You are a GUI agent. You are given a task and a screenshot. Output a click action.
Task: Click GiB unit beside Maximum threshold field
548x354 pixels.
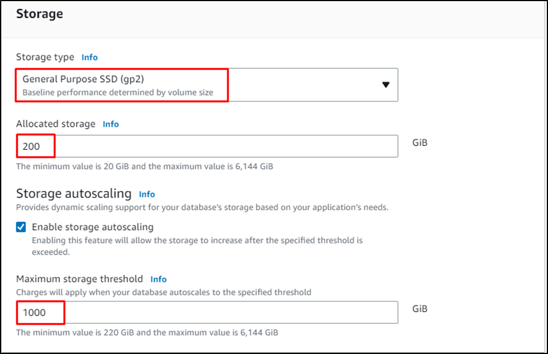pyautogui.click(x=420, y=309)
